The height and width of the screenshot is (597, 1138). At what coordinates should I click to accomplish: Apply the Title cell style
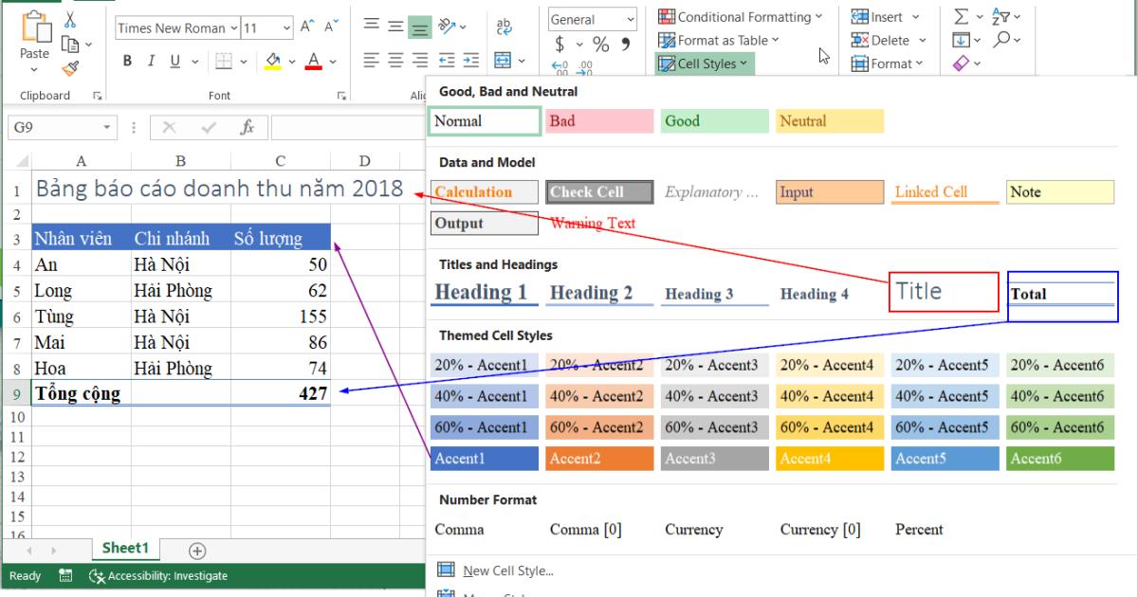(x=942, y=289)
